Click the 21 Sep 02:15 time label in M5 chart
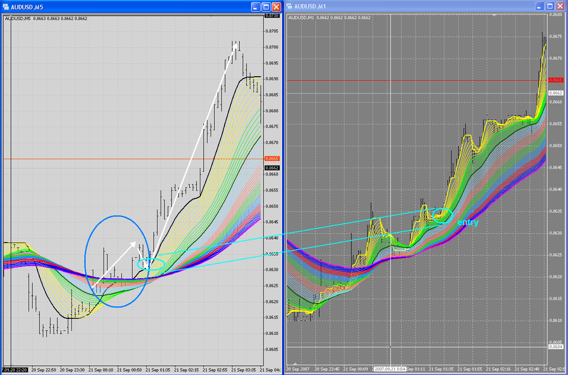The width and height of the screenshot is (568, 375). (x=186, y=370)
